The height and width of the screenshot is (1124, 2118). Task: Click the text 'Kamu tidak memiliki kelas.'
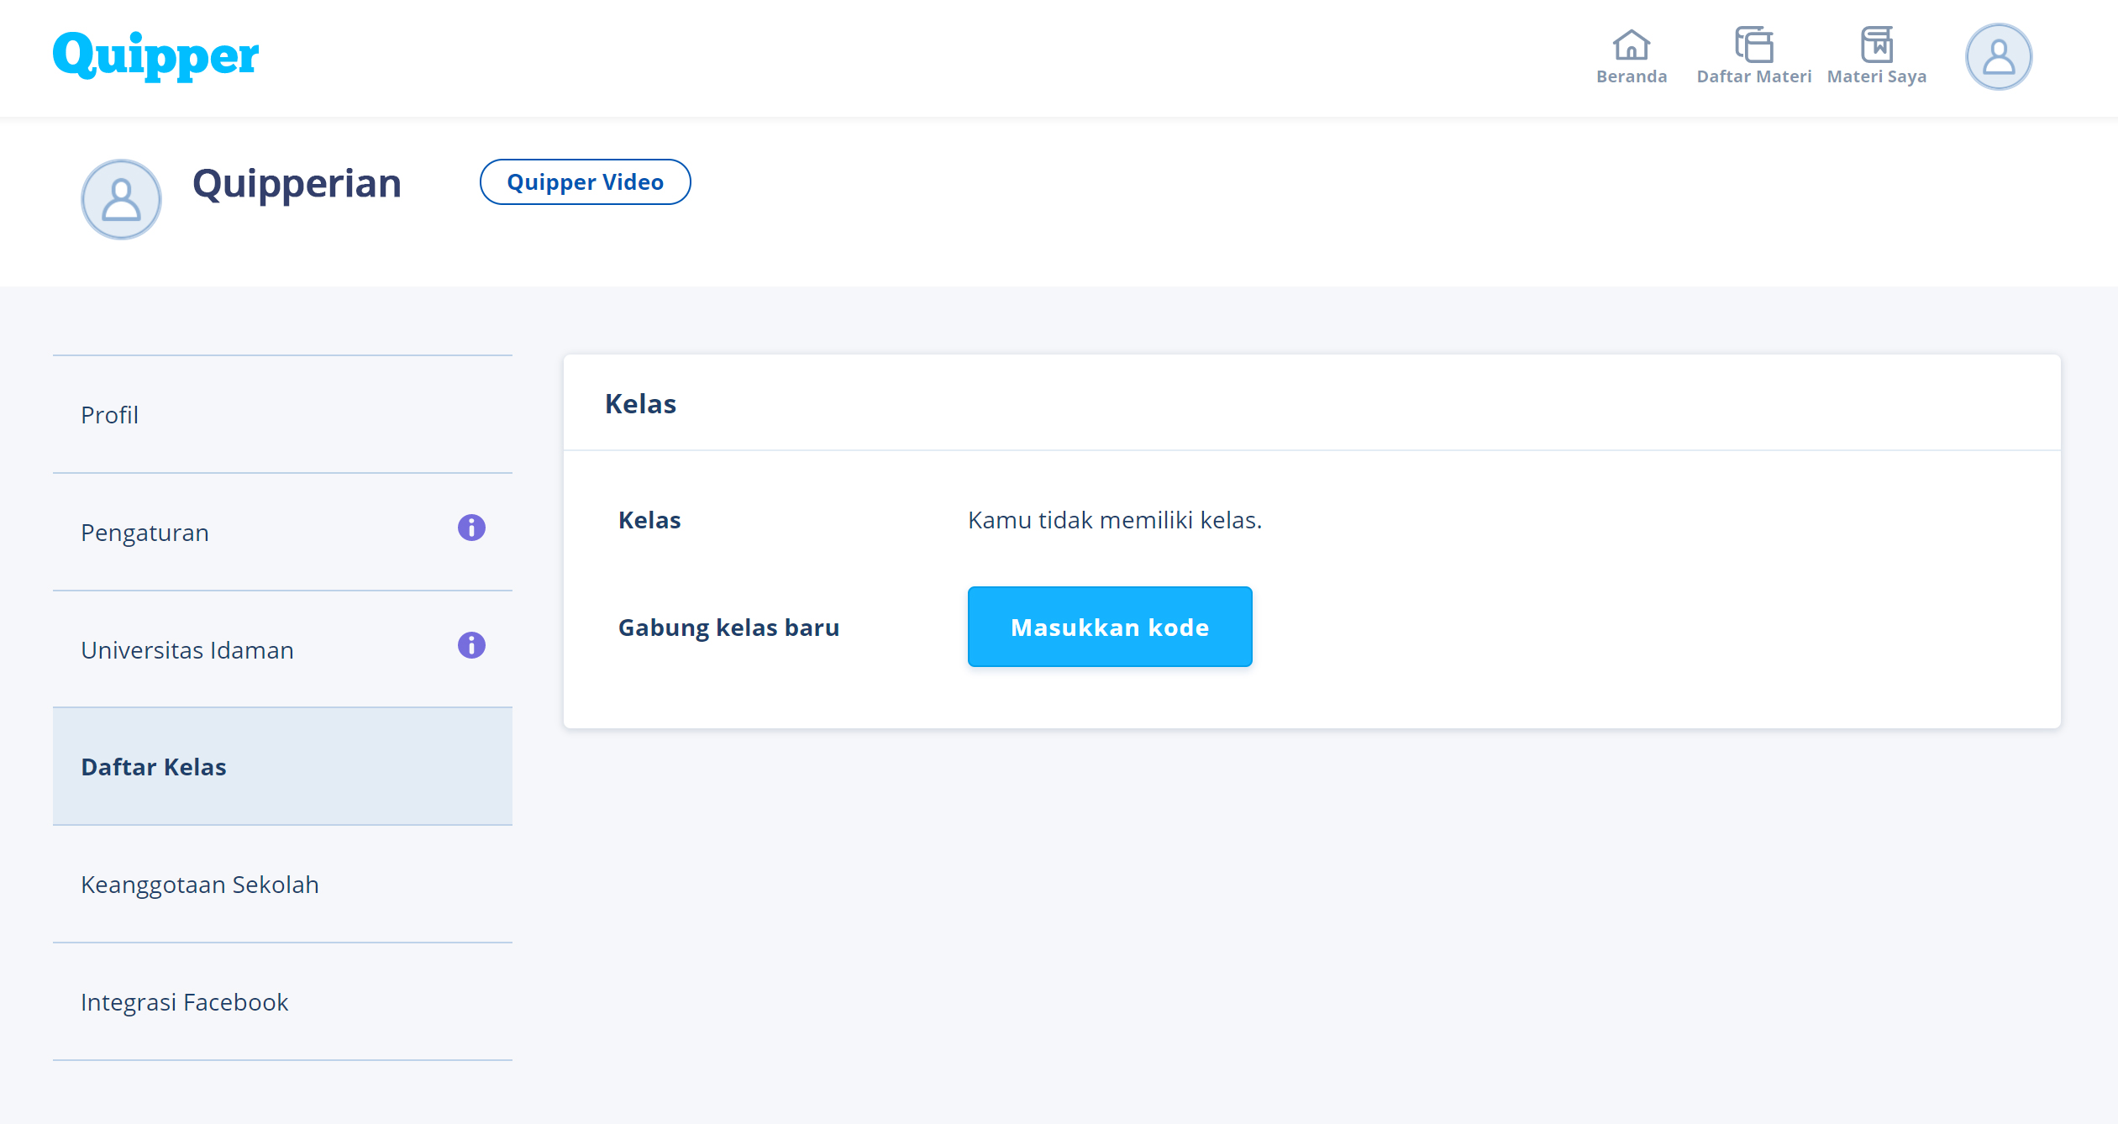pos(1115,520)
